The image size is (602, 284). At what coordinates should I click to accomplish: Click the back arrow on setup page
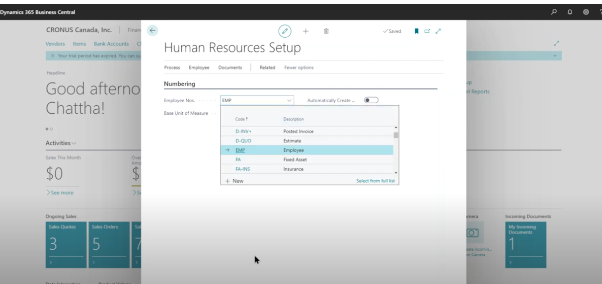click(x=152, y=31)
